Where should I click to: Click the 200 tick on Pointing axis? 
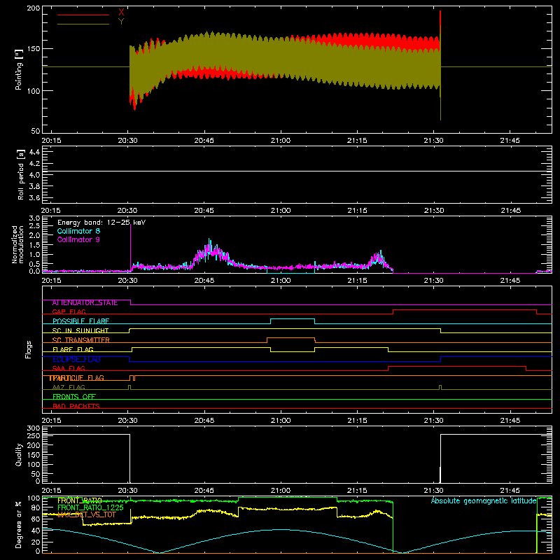(33, 8)
